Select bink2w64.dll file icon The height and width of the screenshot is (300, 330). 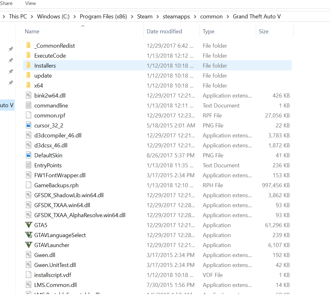click(x=29, y=95)
